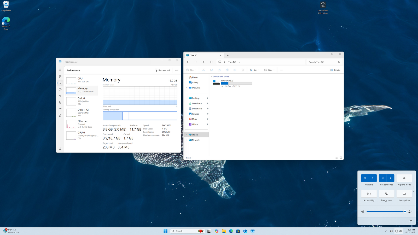
Task: Click Run new task button
Action: pyautogui.click(x=162, y=70)
